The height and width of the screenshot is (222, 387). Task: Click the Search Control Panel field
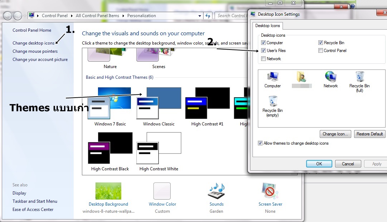(231, 16)
